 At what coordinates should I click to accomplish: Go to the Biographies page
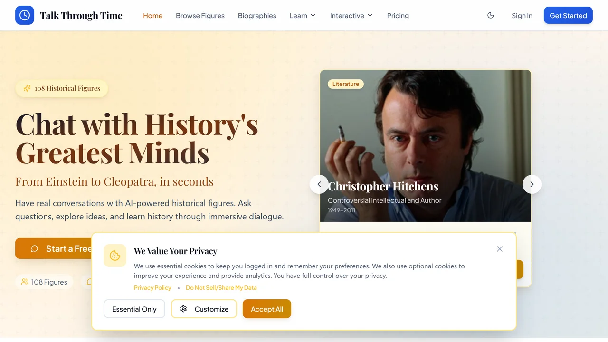click(x=257, y=15)
